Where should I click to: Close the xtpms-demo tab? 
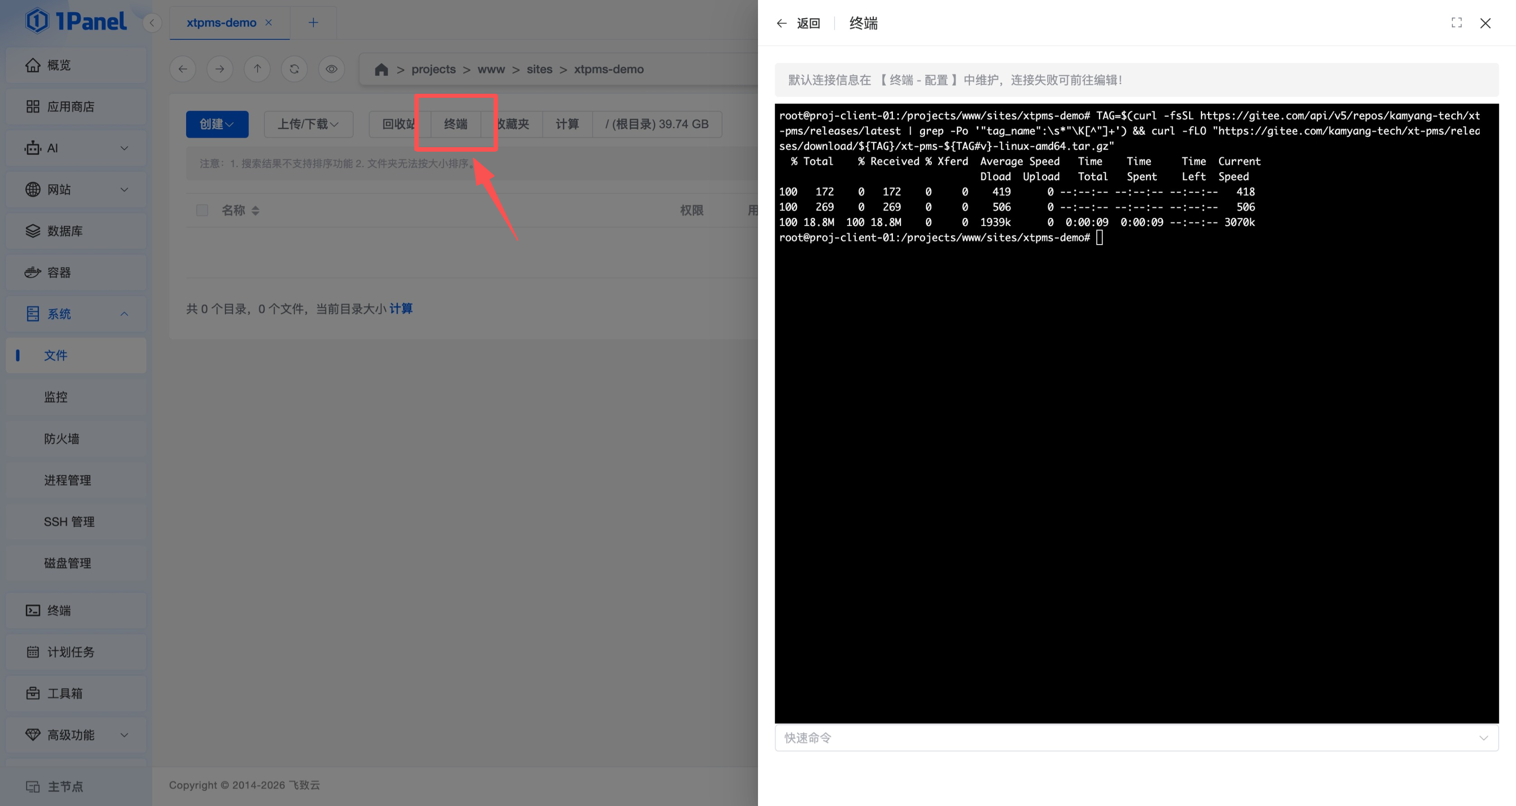[269, 22]
